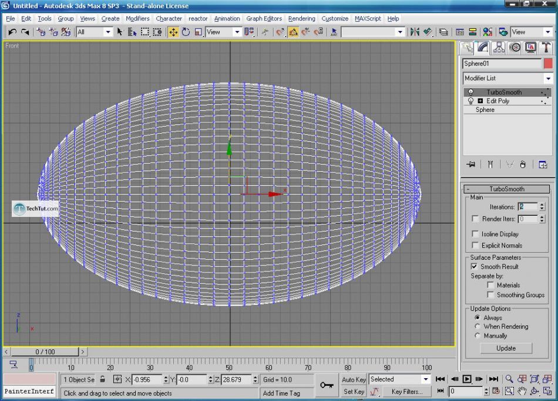
Task: Click the Update button
Action: click(x=506, y=348)
